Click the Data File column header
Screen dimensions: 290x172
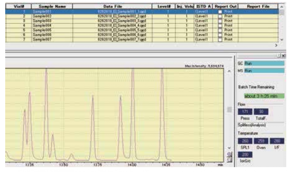(112, 6)
